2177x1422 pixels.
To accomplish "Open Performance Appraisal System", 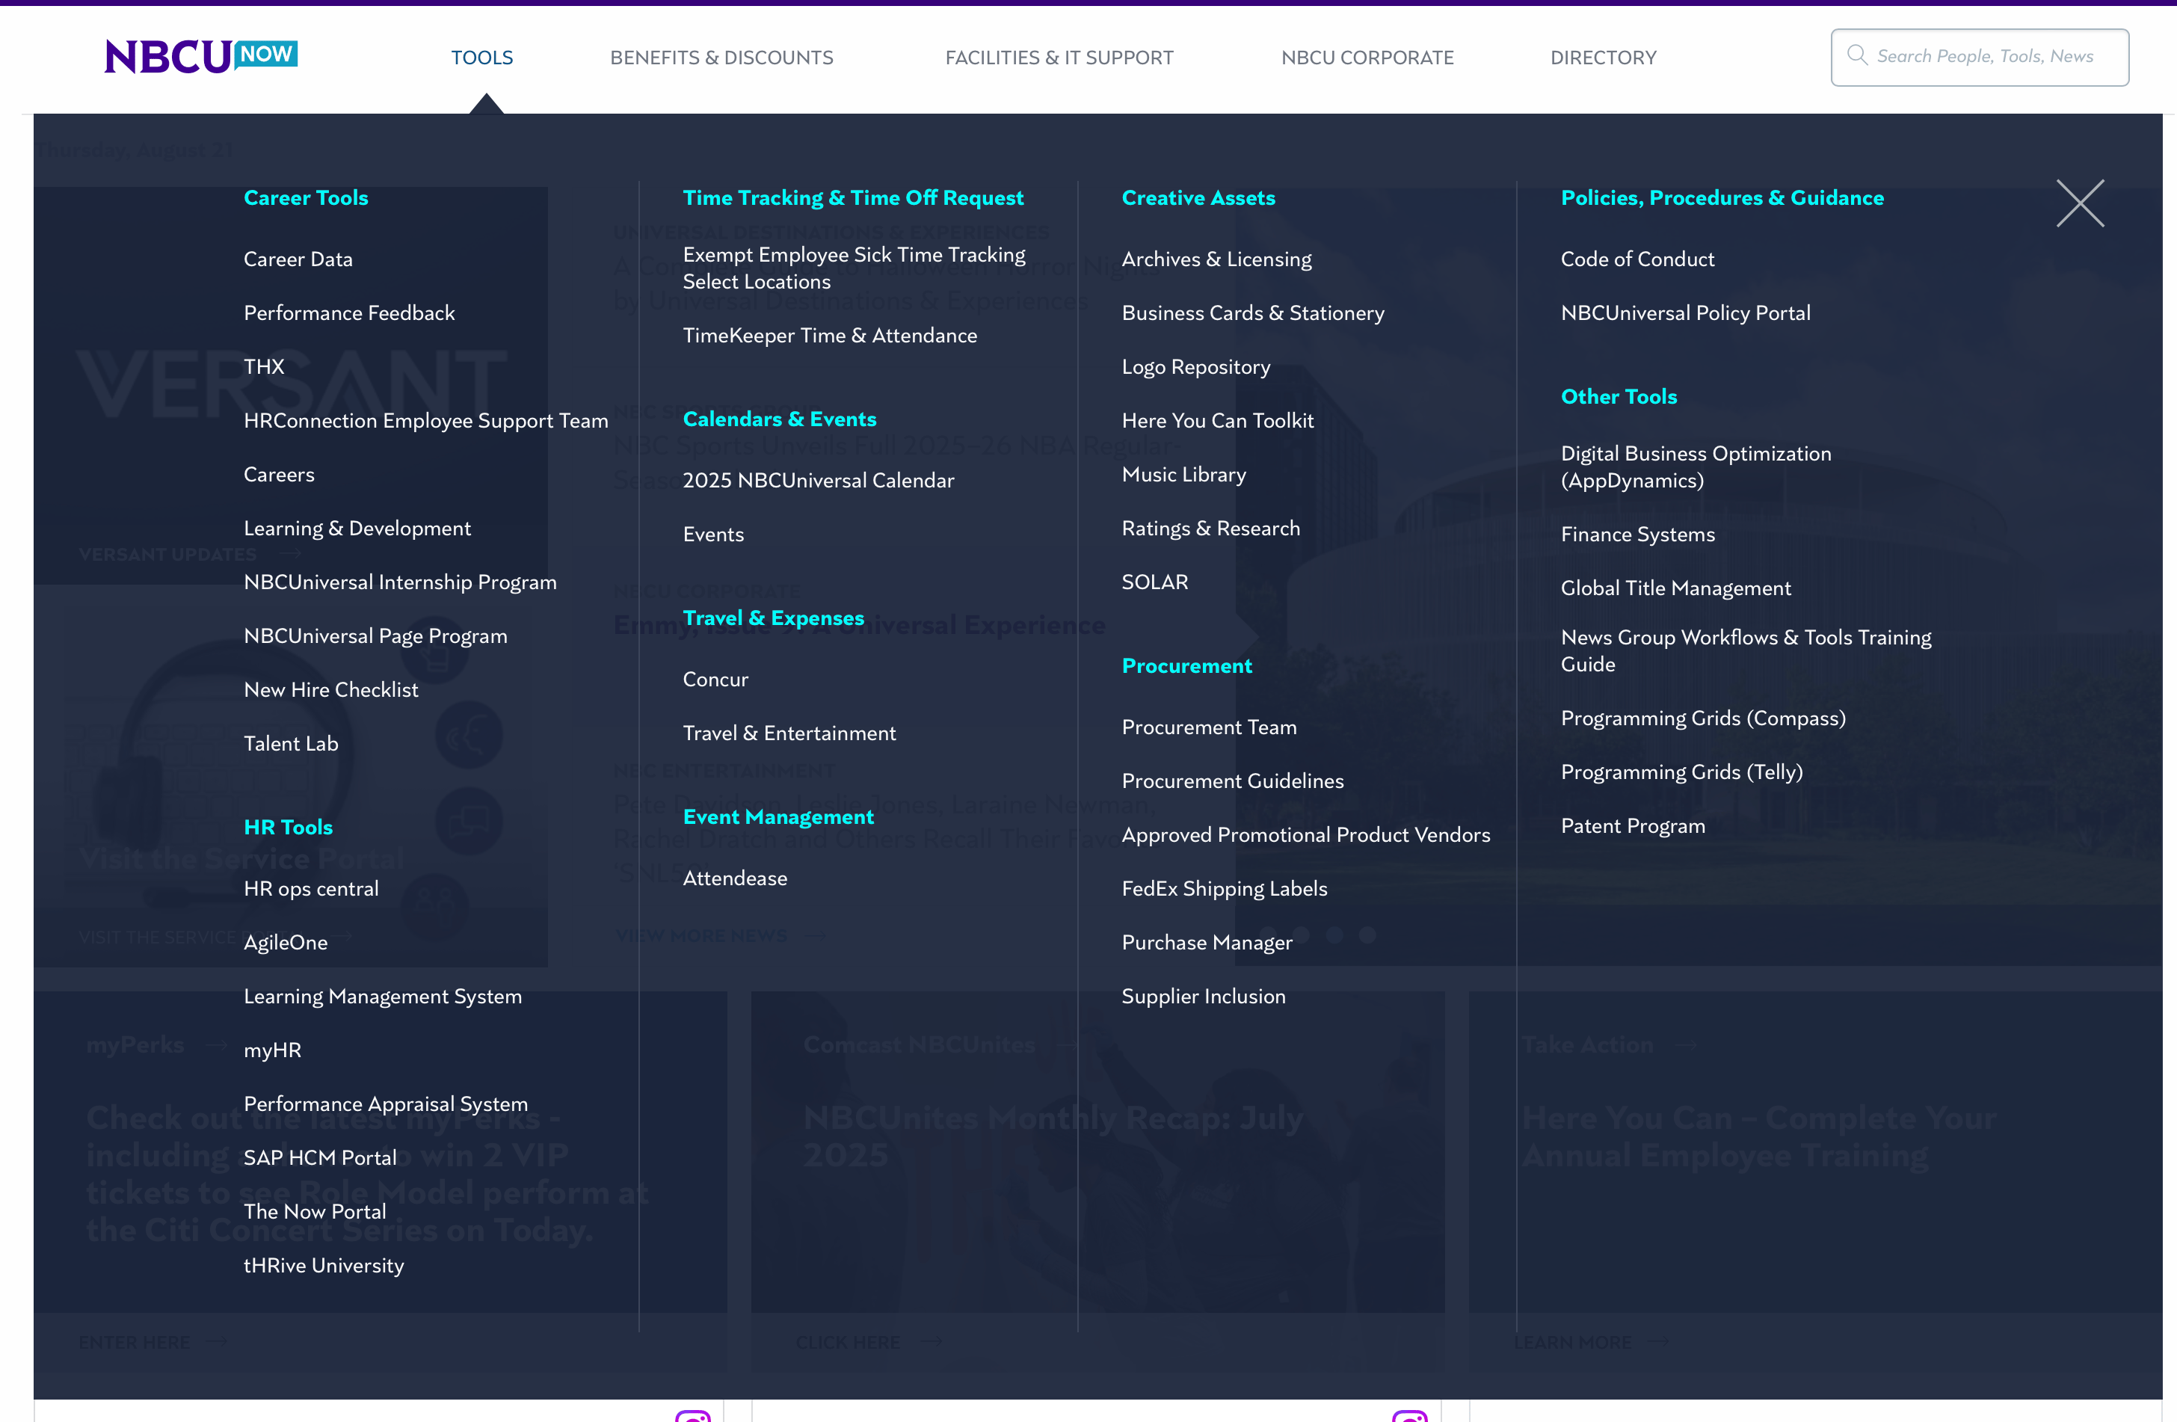I will (x=386, y=1105).
